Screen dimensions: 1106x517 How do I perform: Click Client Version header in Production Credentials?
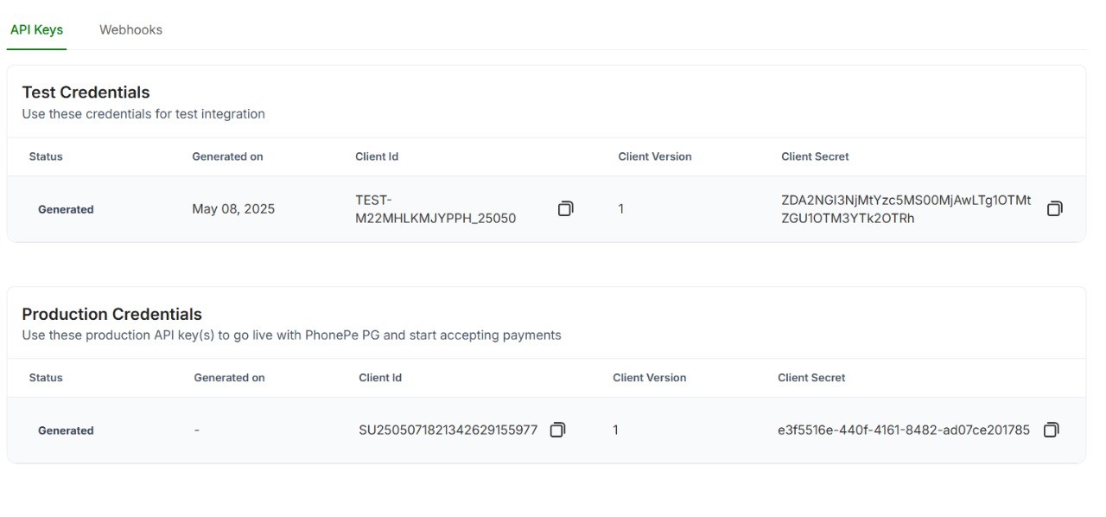649,378
